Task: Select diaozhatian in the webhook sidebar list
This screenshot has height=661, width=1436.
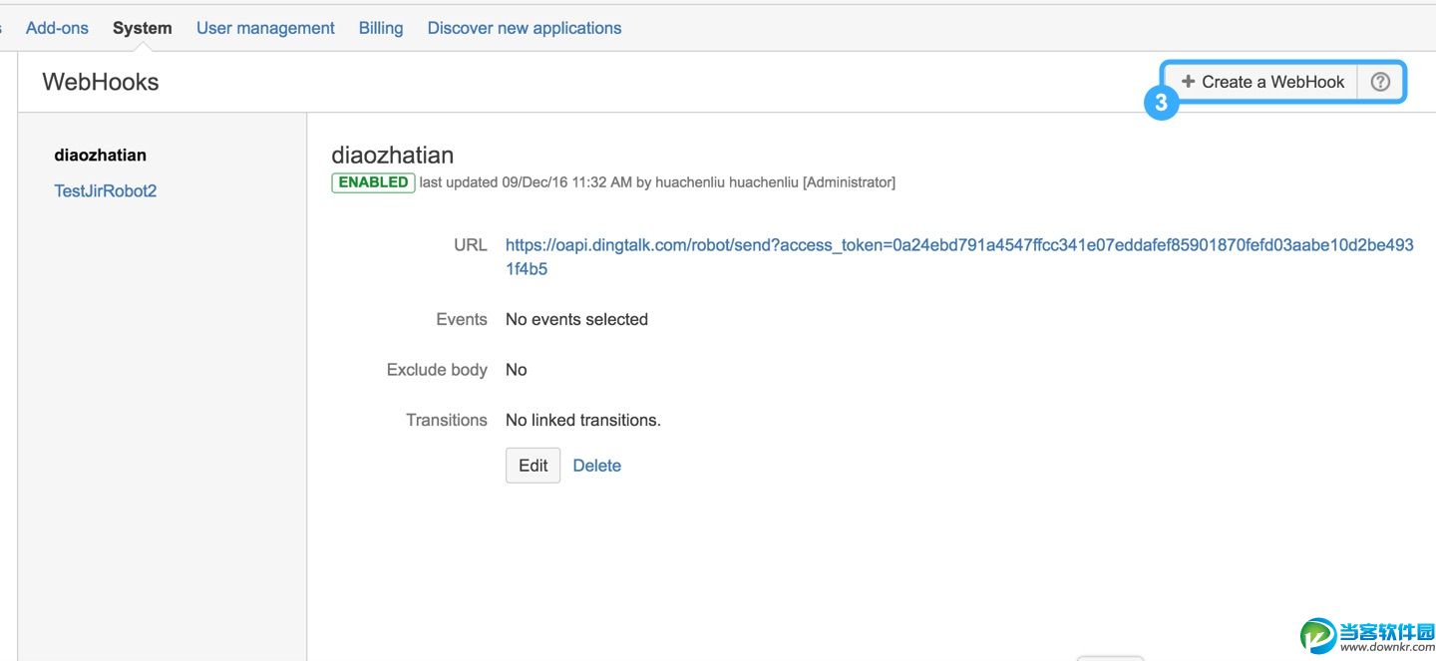Action: click(100, 156)
